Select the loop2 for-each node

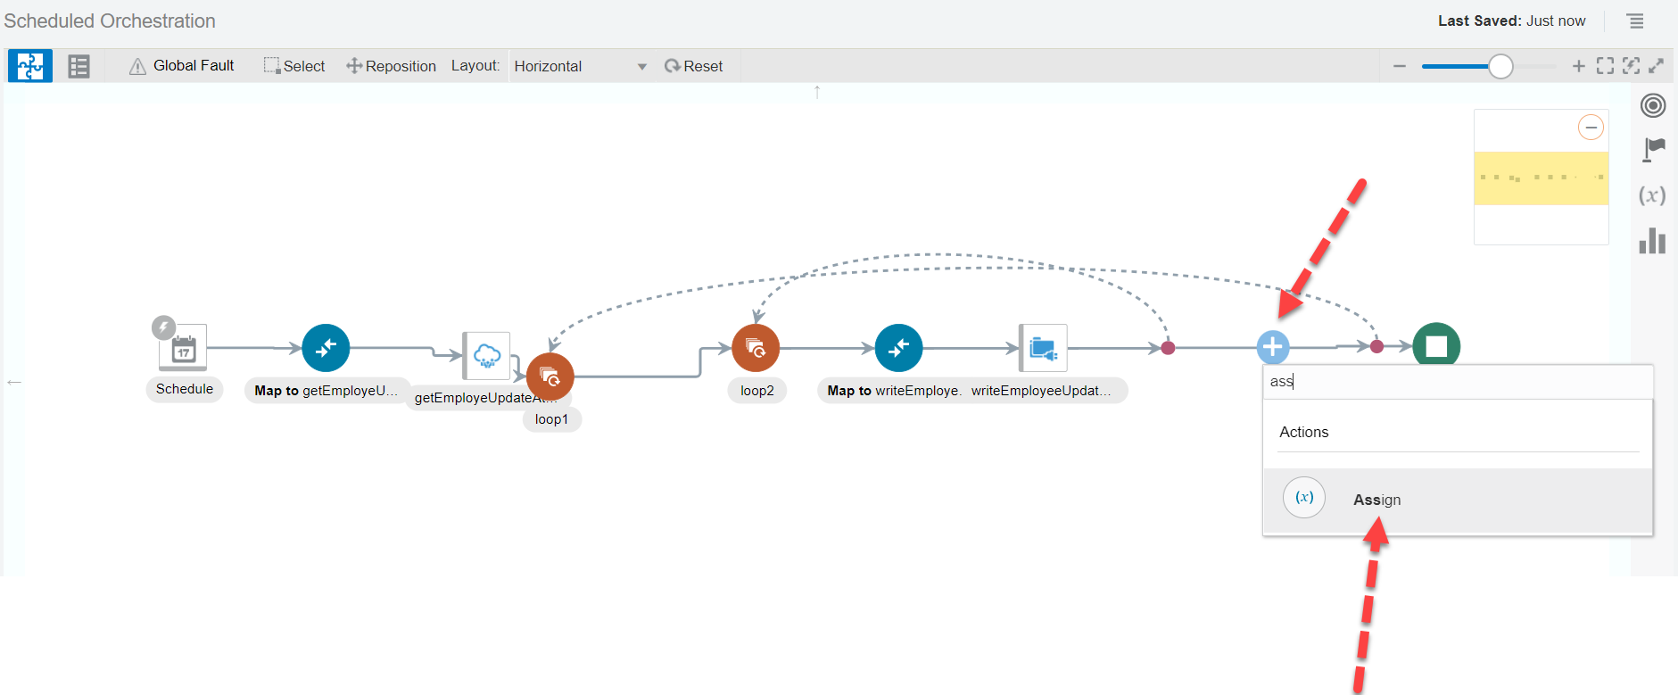pyautogui.click(x=756, y=348)
